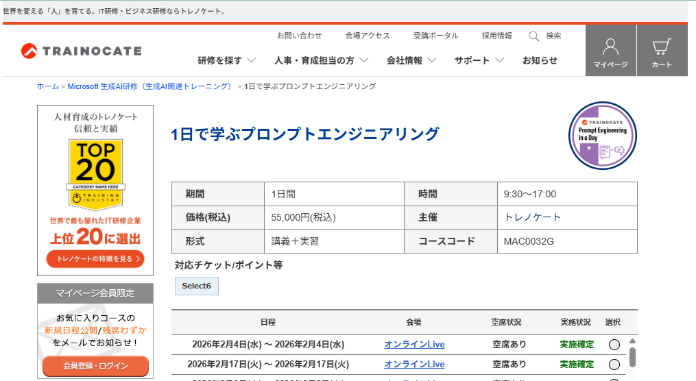This screenshot has height=381, width=696.
Task: Expand 研修を探す dropdown menu
Action: [227, 60]
